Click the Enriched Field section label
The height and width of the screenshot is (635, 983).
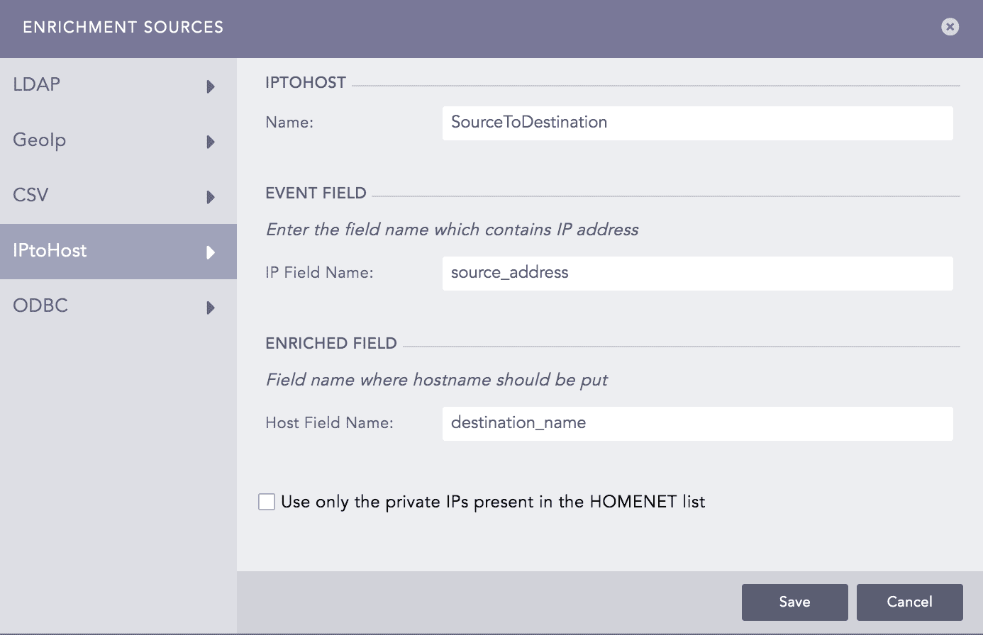331,343
